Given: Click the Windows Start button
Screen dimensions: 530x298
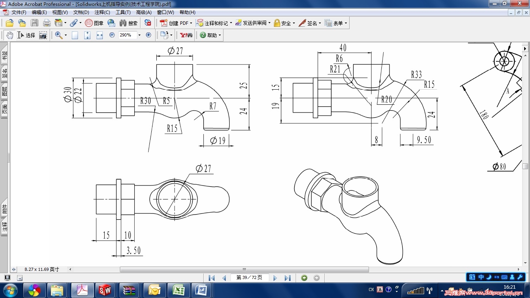Looking at the screenshot, I should 10,290.
